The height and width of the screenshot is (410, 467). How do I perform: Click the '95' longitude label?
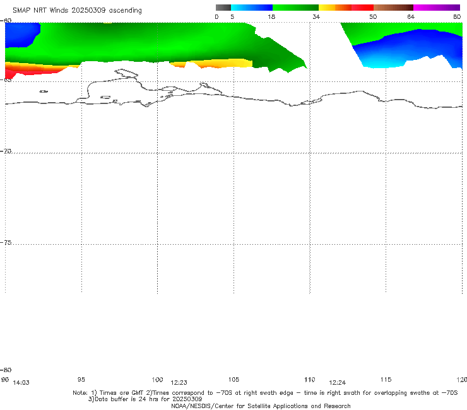pos(81,379)
